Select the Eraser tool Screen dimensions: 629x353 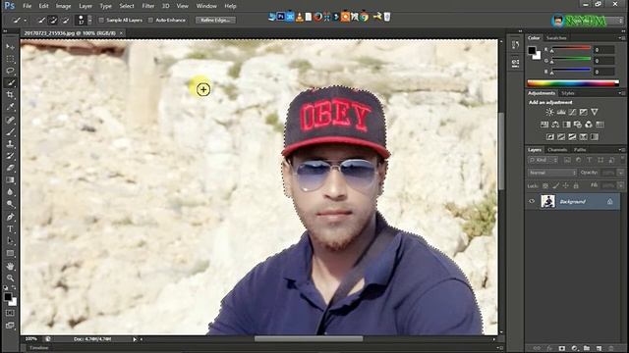(10, 168)
